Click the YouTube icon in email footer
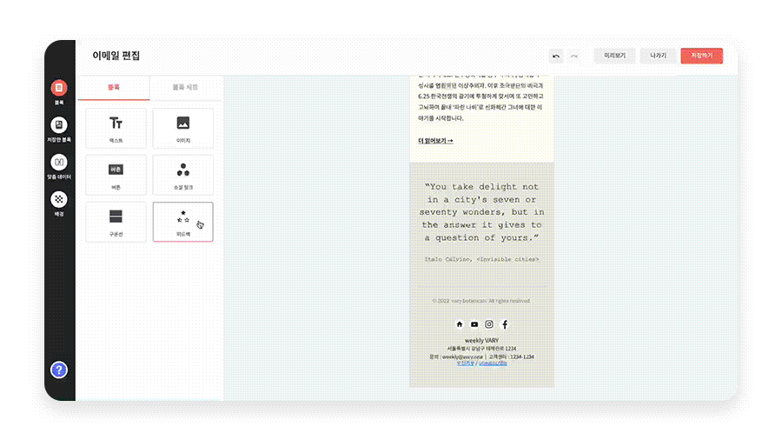Viewport: 782px width, 440px height. [x=474, y=324]
